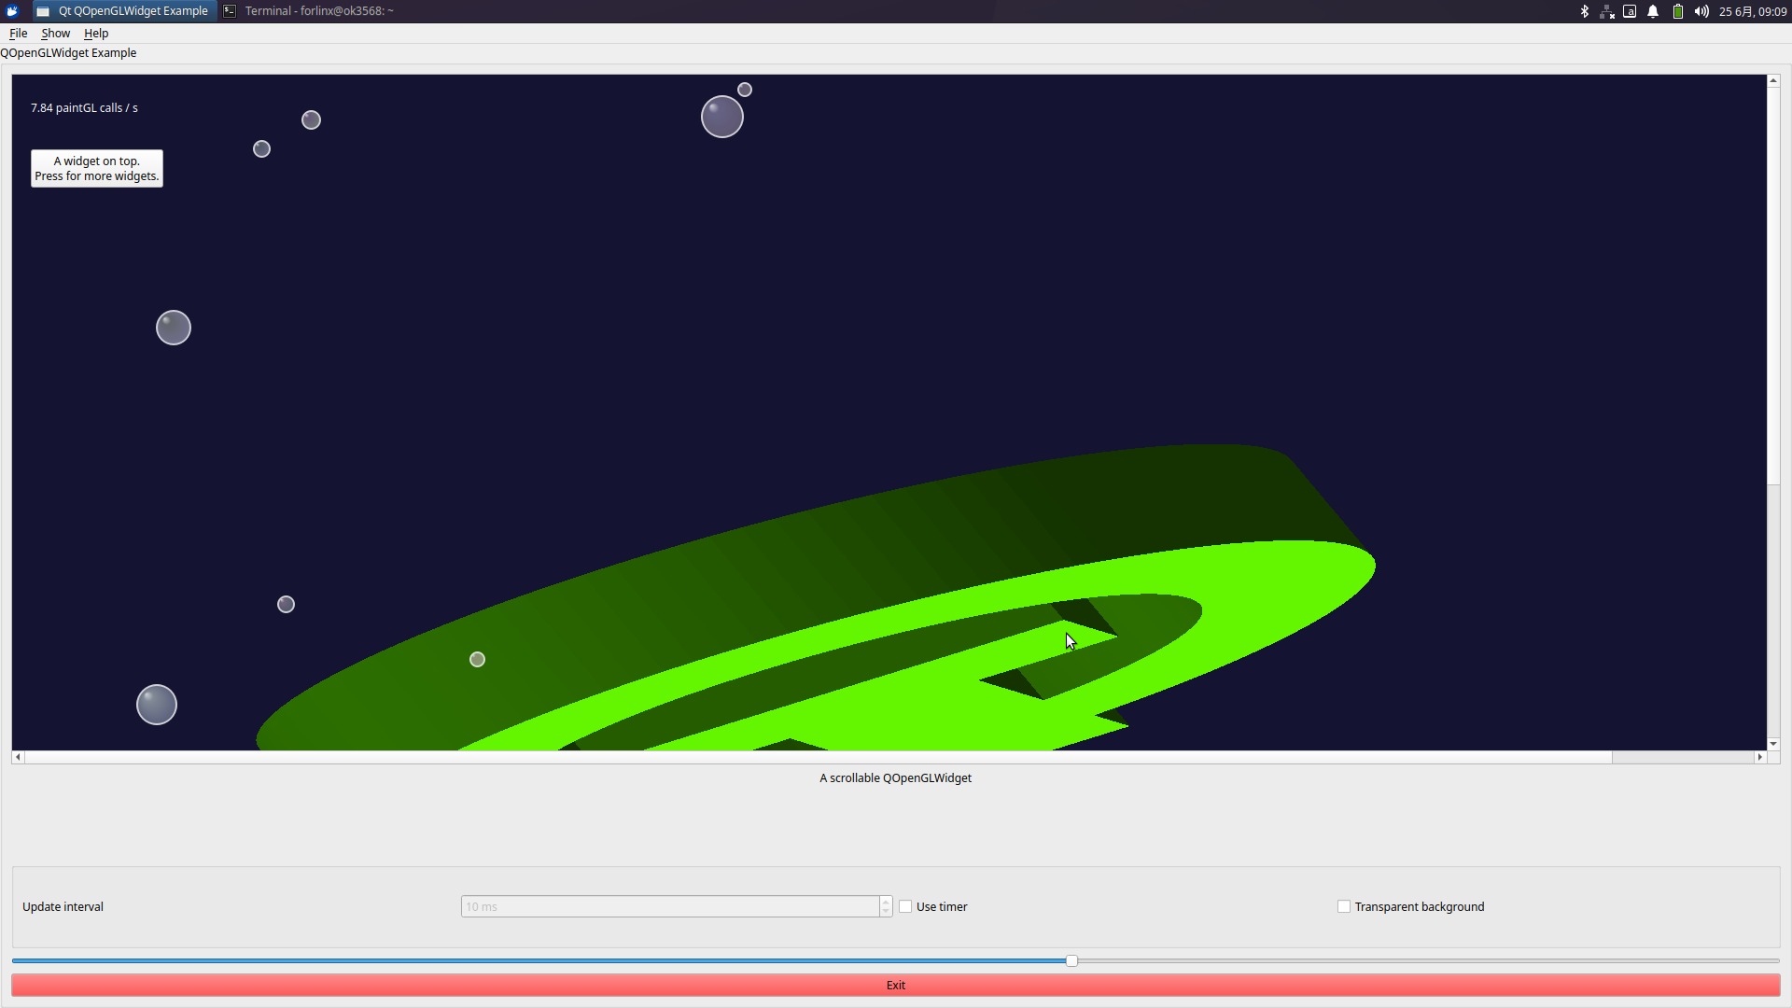This screenshot has height=1008, width=1792.
Task: Click the horizontal scrollbar right arrow
Action: click(1760, 757)
